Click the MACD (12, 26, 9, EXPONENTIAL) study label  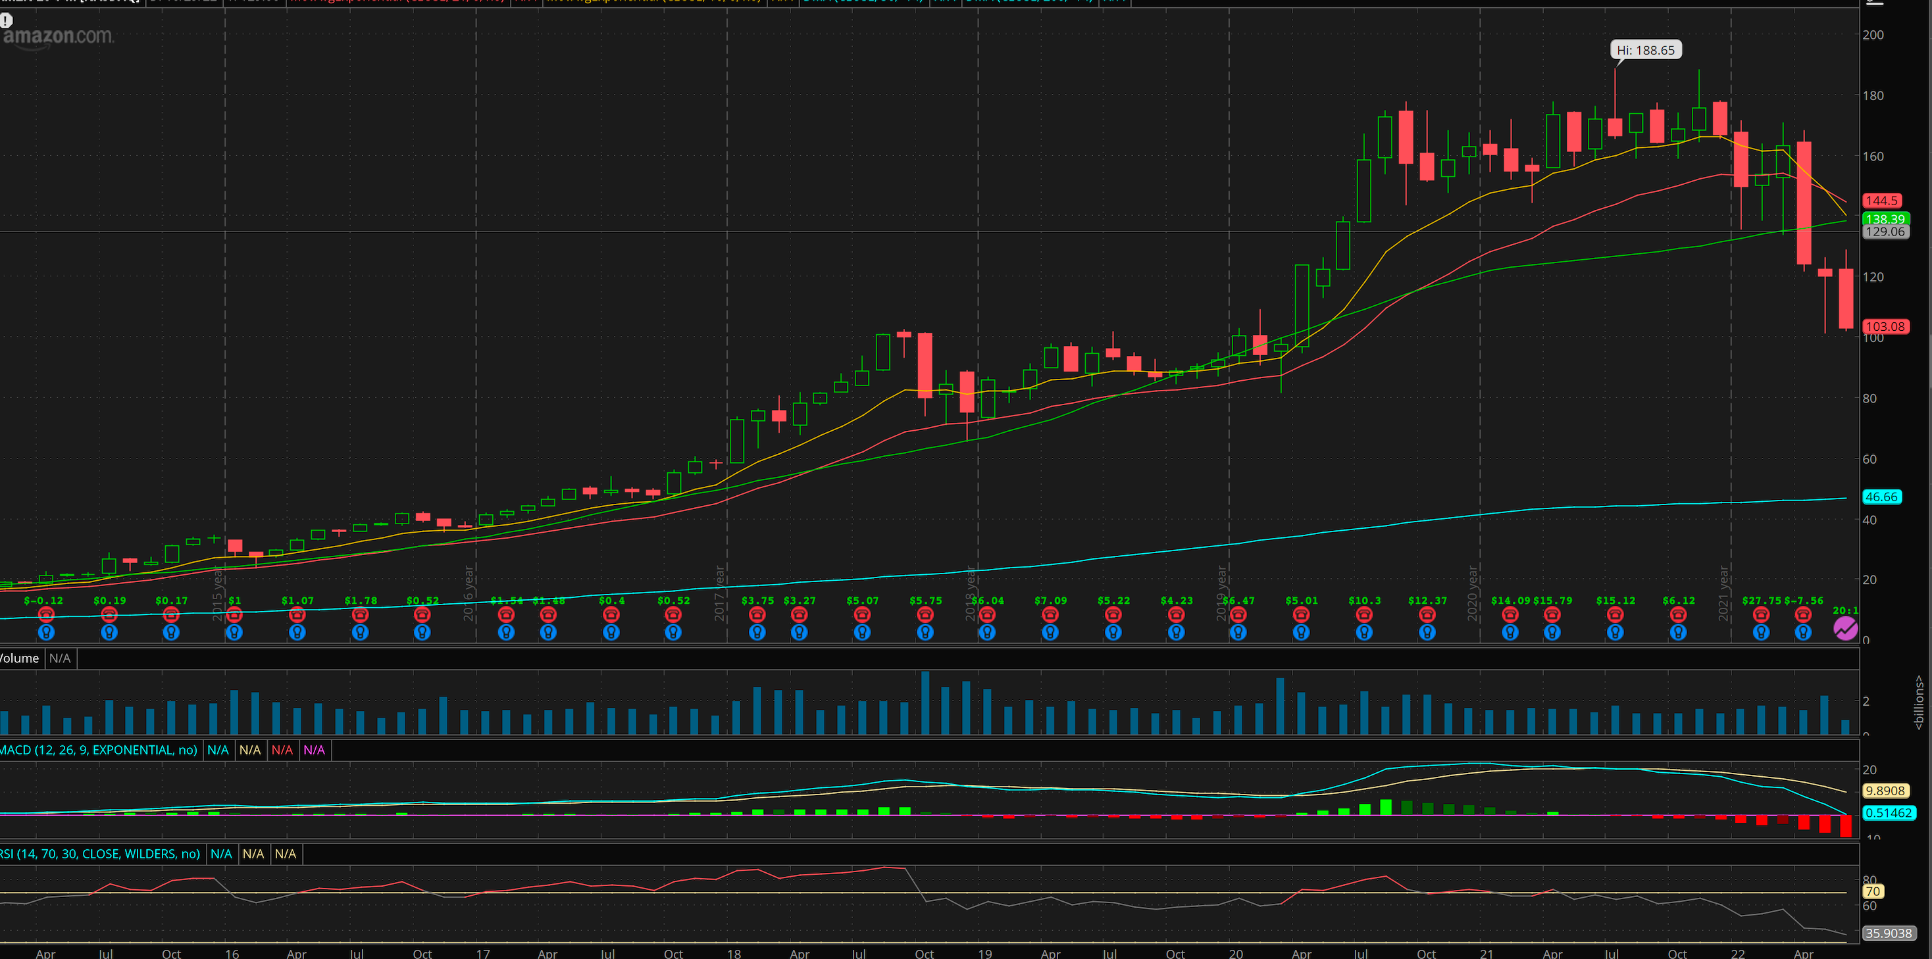coord(98,750)
